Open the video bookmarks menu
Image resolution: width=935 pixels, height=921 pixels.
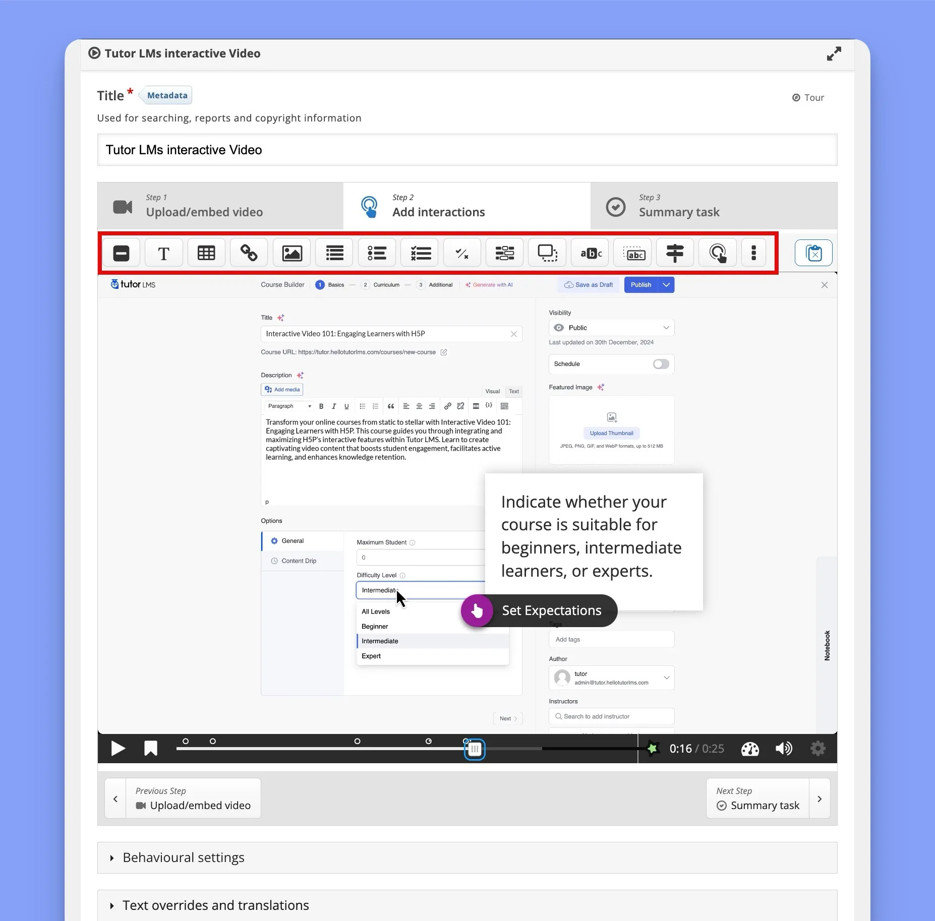click(150, 748)
